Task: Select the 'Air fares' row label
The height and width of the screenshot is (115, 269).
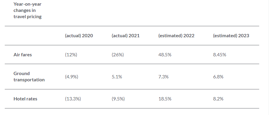Action: [23, 55]
